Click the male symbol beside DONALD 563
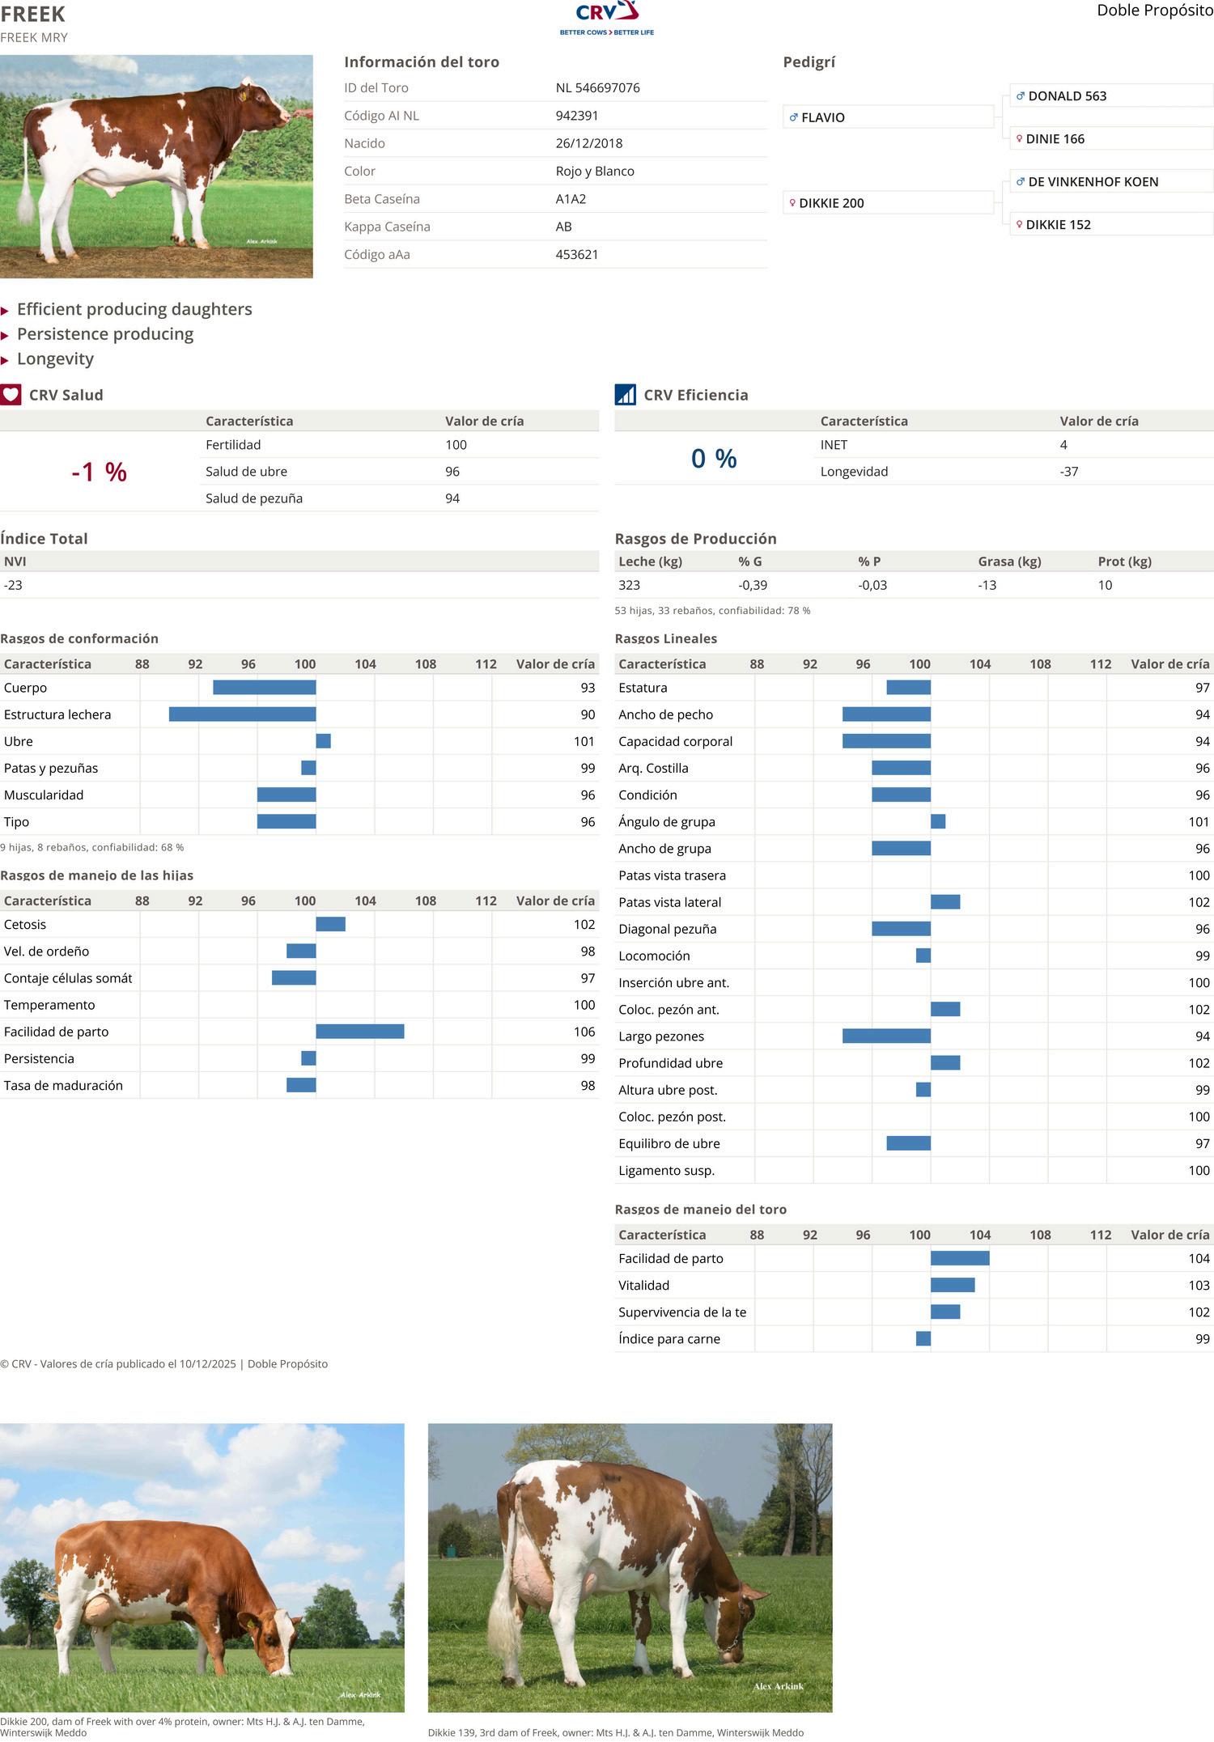Image resolution: width=1214 pixels, height=1742 pixels. 1021,96
